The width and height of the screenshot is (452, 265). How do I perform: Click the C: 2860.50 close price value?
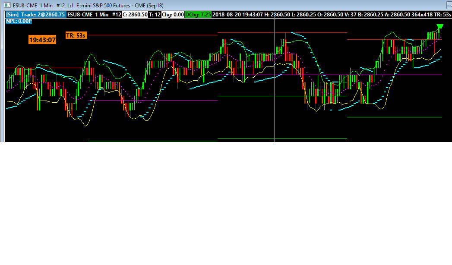click(135, 14)
